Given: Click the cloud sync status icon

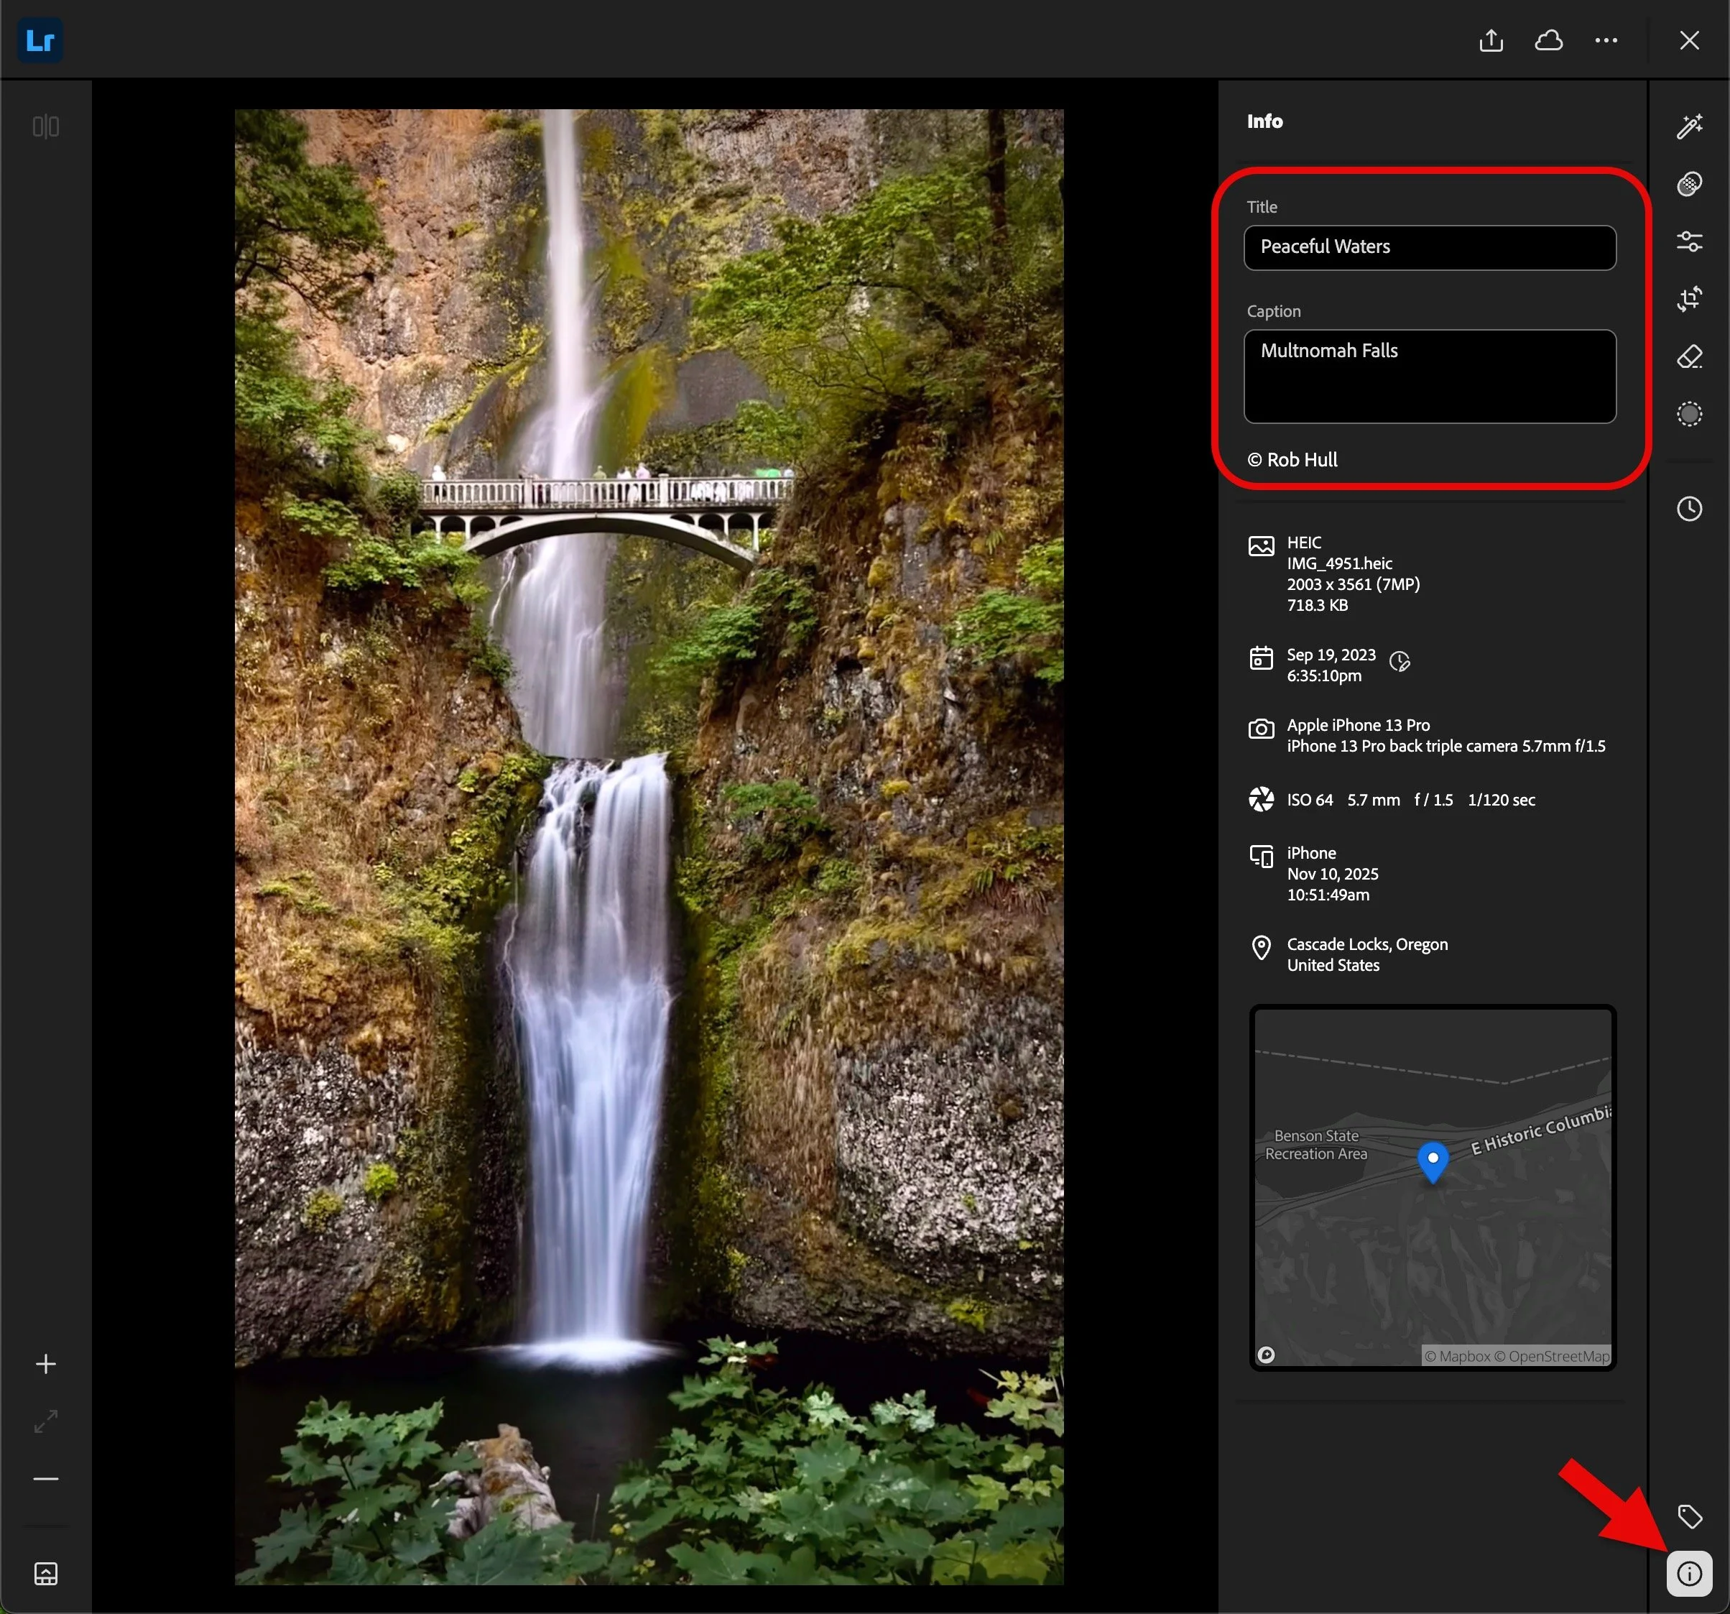Looking at the screenshot, I should click(1548, 40).
